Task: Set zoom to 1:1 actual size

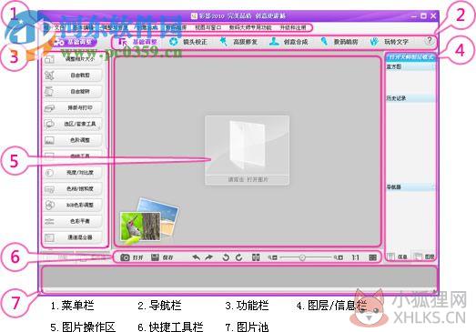Action: (x=356, y=257)
